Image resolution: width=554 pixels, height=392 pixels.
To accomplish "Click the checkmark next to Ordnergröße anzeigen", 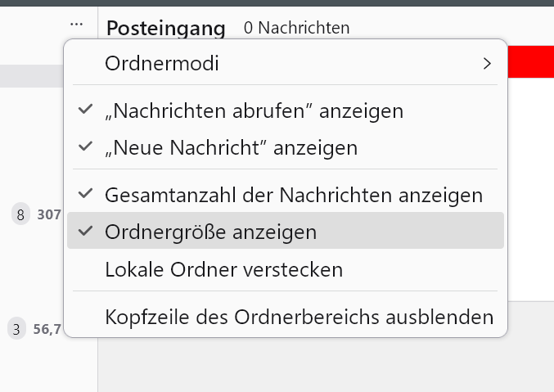I will (x=85, y=232).
